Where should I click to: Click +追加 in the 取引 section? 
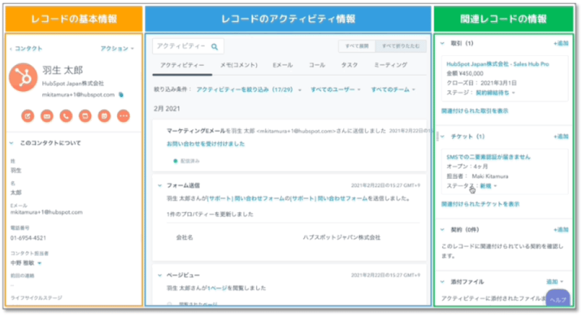click(x=561, y=43)
